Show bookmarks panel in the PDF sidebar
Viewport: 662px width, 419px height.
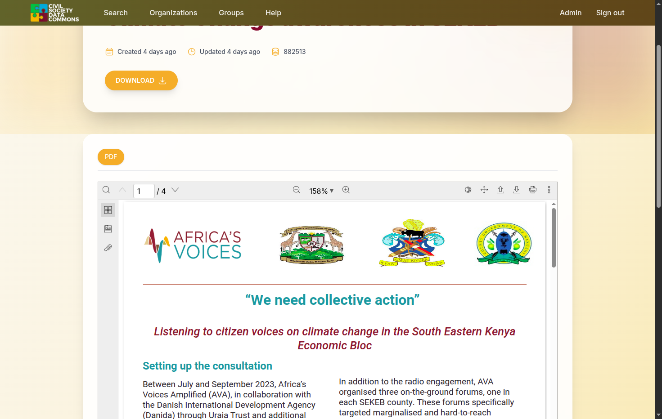[108, 229]
